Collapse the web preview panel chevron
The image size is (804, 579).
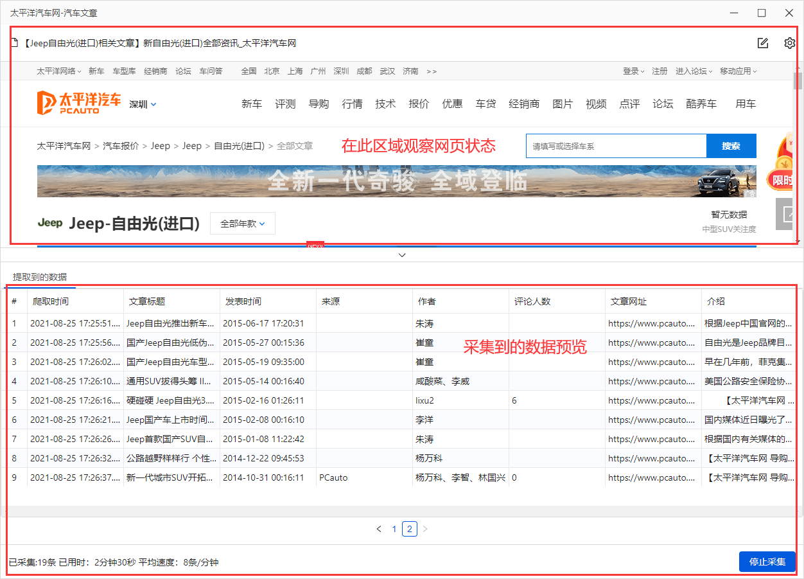[402, 255]
